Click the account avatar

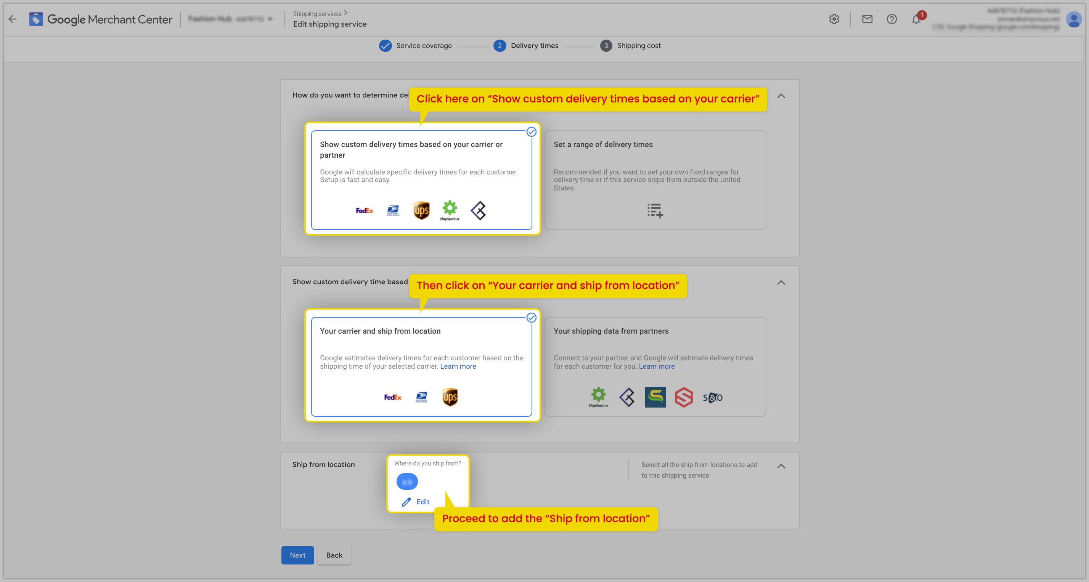[1074, 19]
